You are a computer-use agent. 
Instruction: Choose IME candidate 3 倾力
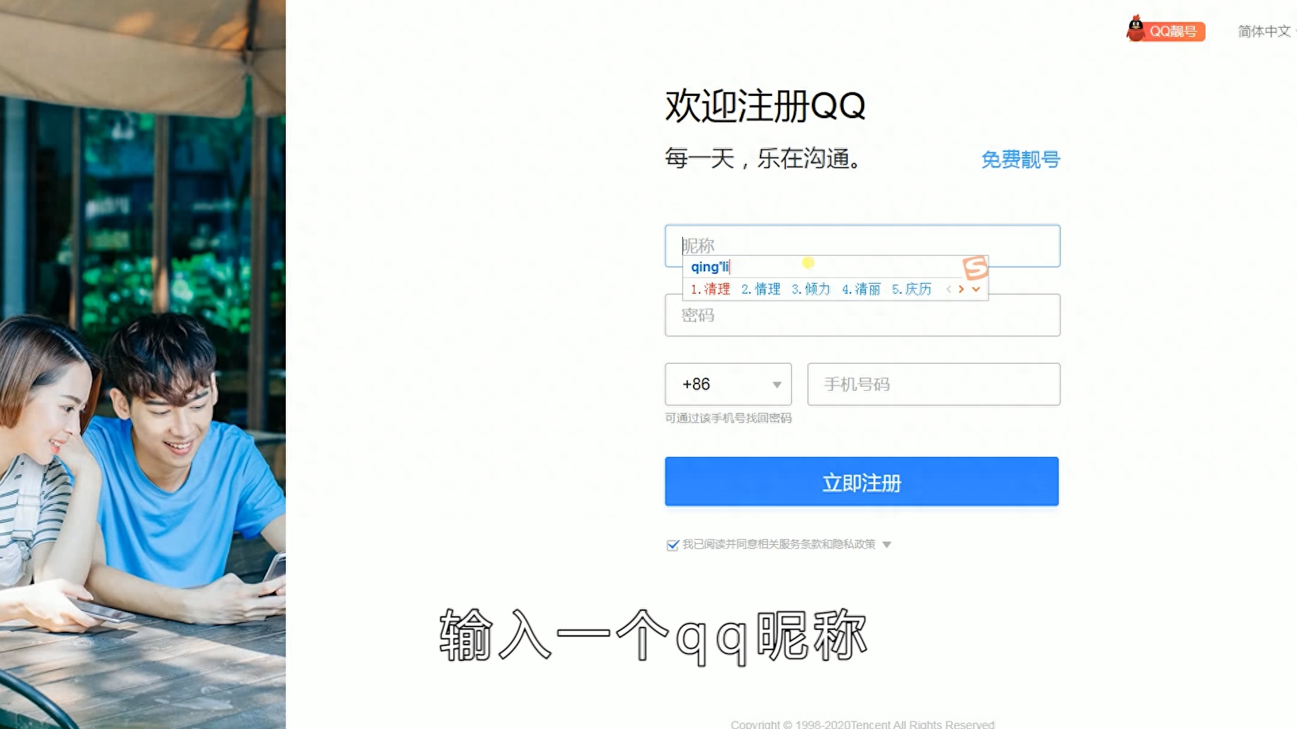811,289
